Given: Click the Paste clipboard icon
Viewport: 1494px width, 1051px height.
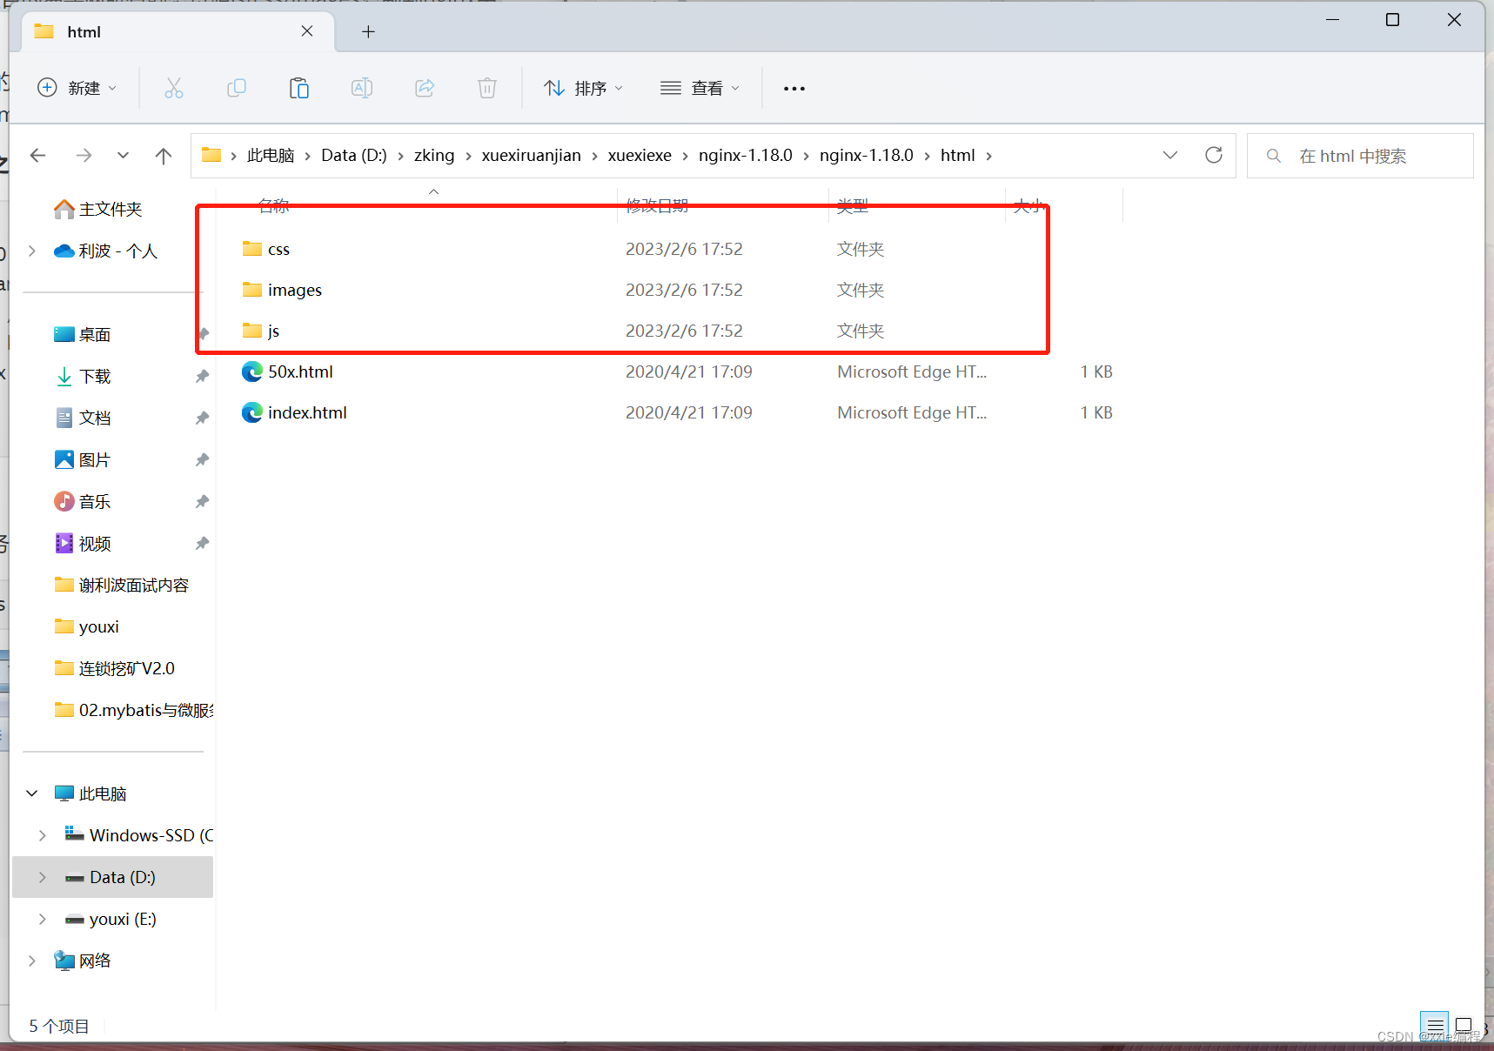Looking at the screenshot, I should click(x=298, y=88).
